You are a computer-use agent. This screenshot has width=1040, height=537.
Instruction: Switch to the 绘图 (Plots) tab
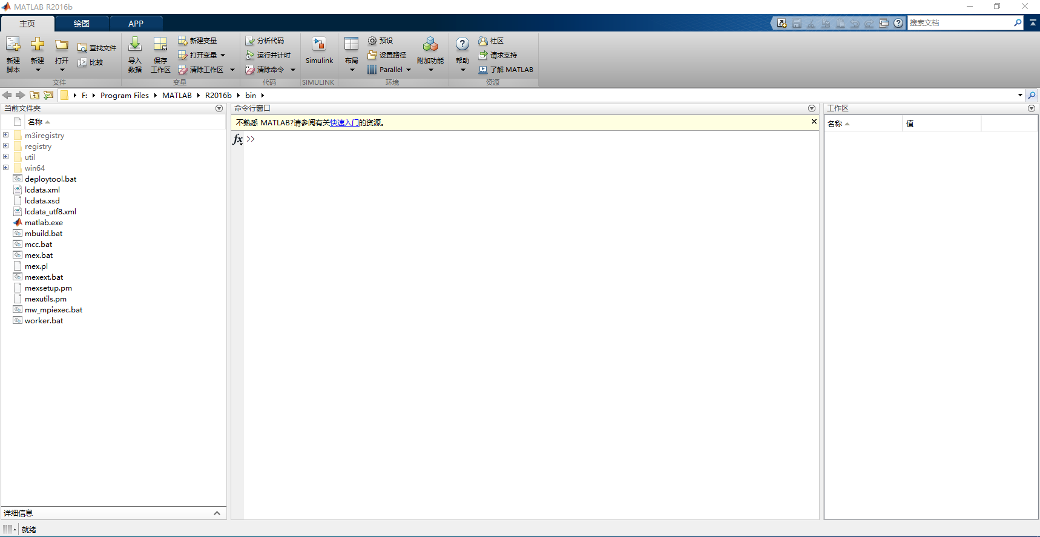click(82, 24)
